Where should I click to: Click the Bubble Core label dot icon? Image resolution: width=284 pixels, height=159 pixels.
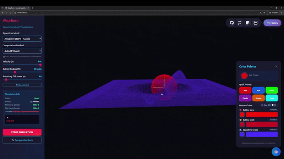coord(240,110)
